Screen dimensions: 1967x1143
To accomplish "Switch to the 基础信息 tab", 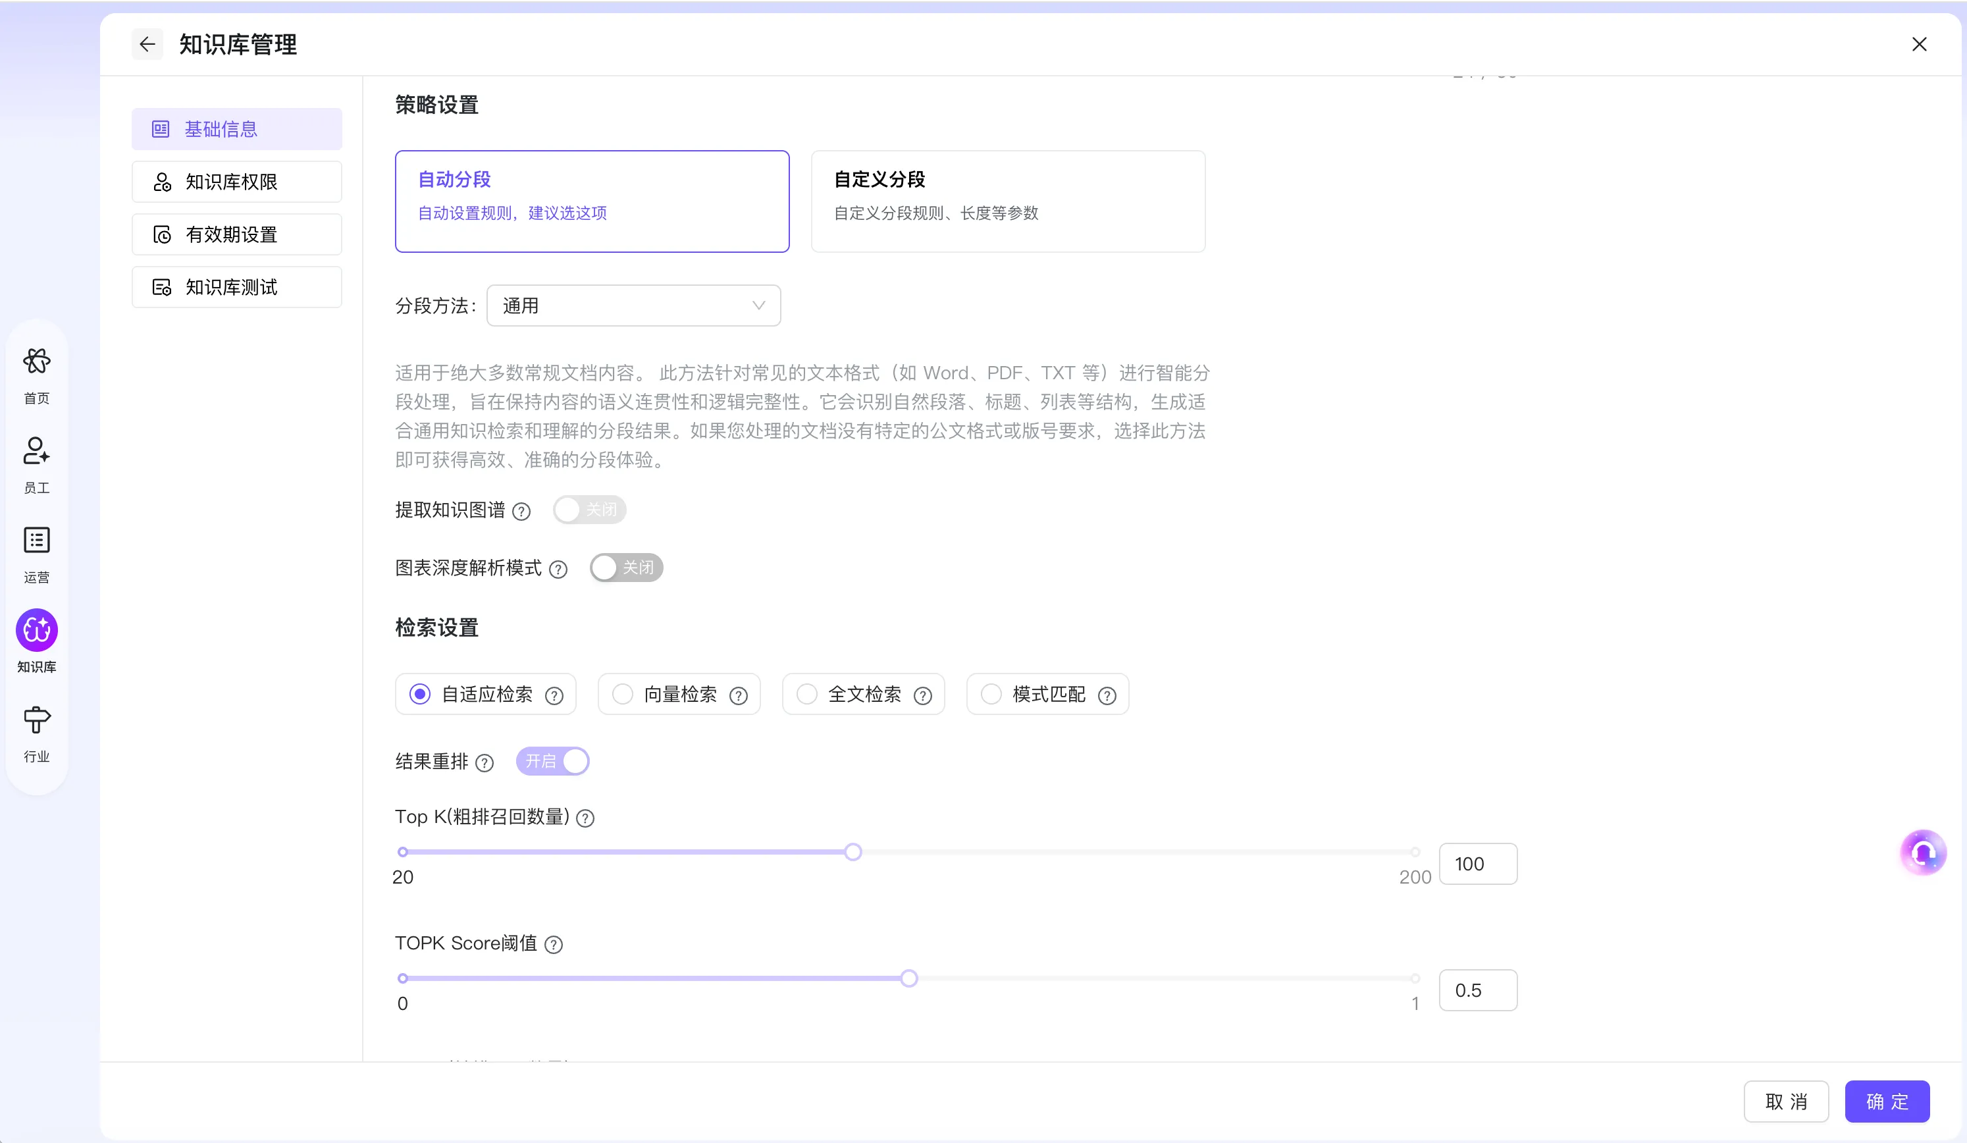I will tap(236, 129).
